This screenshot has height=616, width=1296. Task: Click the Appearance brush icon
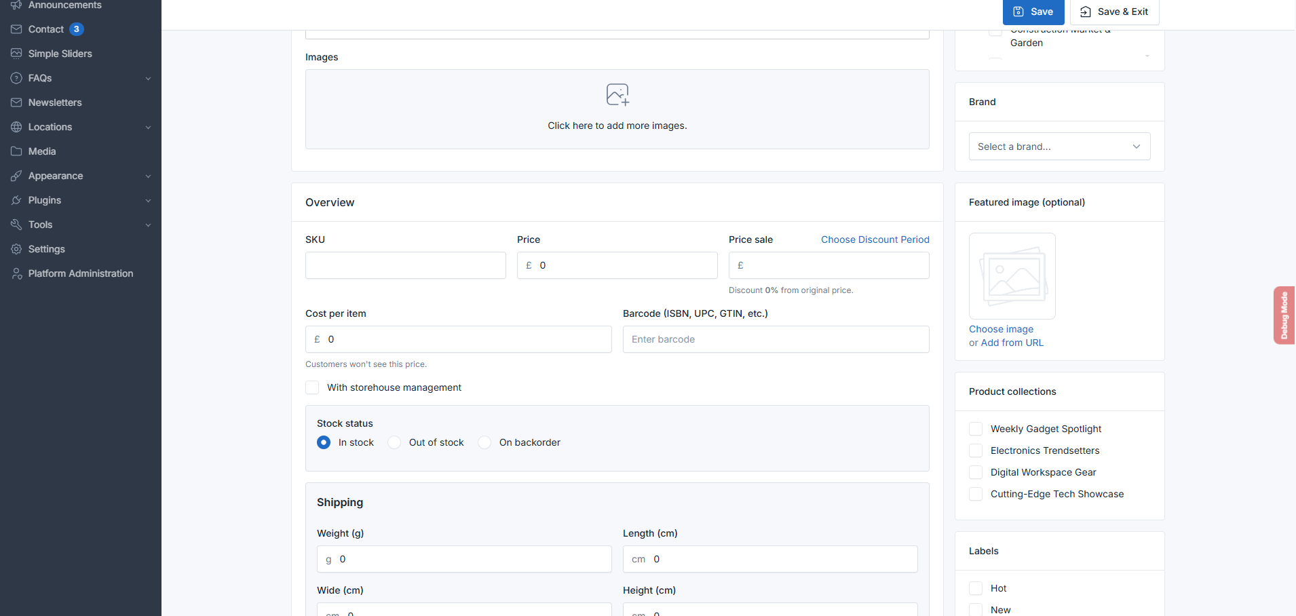coord(16,176)
